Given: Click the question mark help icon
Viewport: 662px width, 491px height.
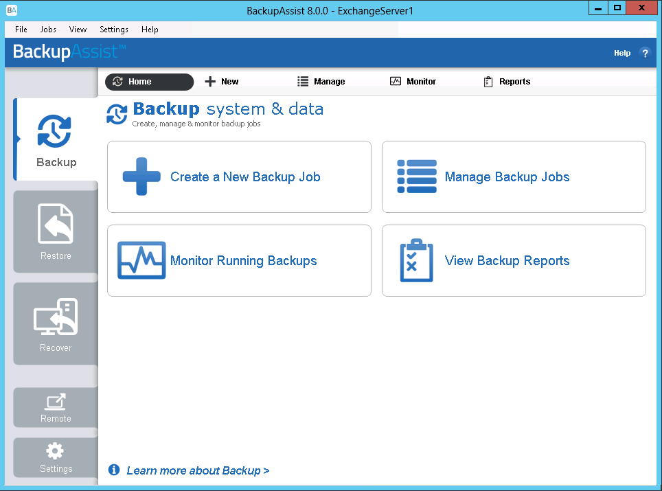Looking at the screenshot, I should pos(645,53).
